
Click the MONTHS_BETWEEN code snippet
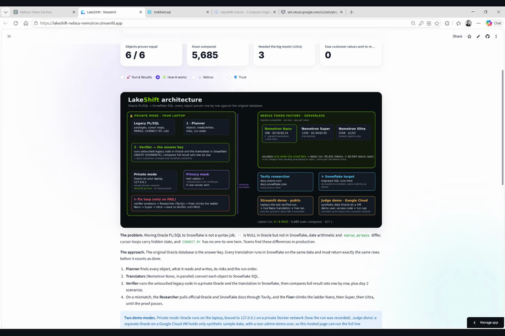(357, 235)
